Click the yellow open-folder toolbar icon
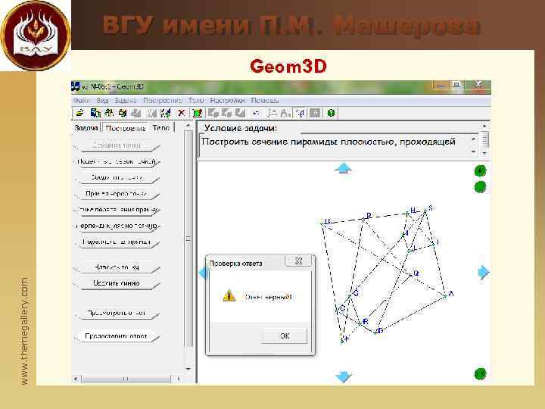The image size is (545, 409). [x=80, y=113]
